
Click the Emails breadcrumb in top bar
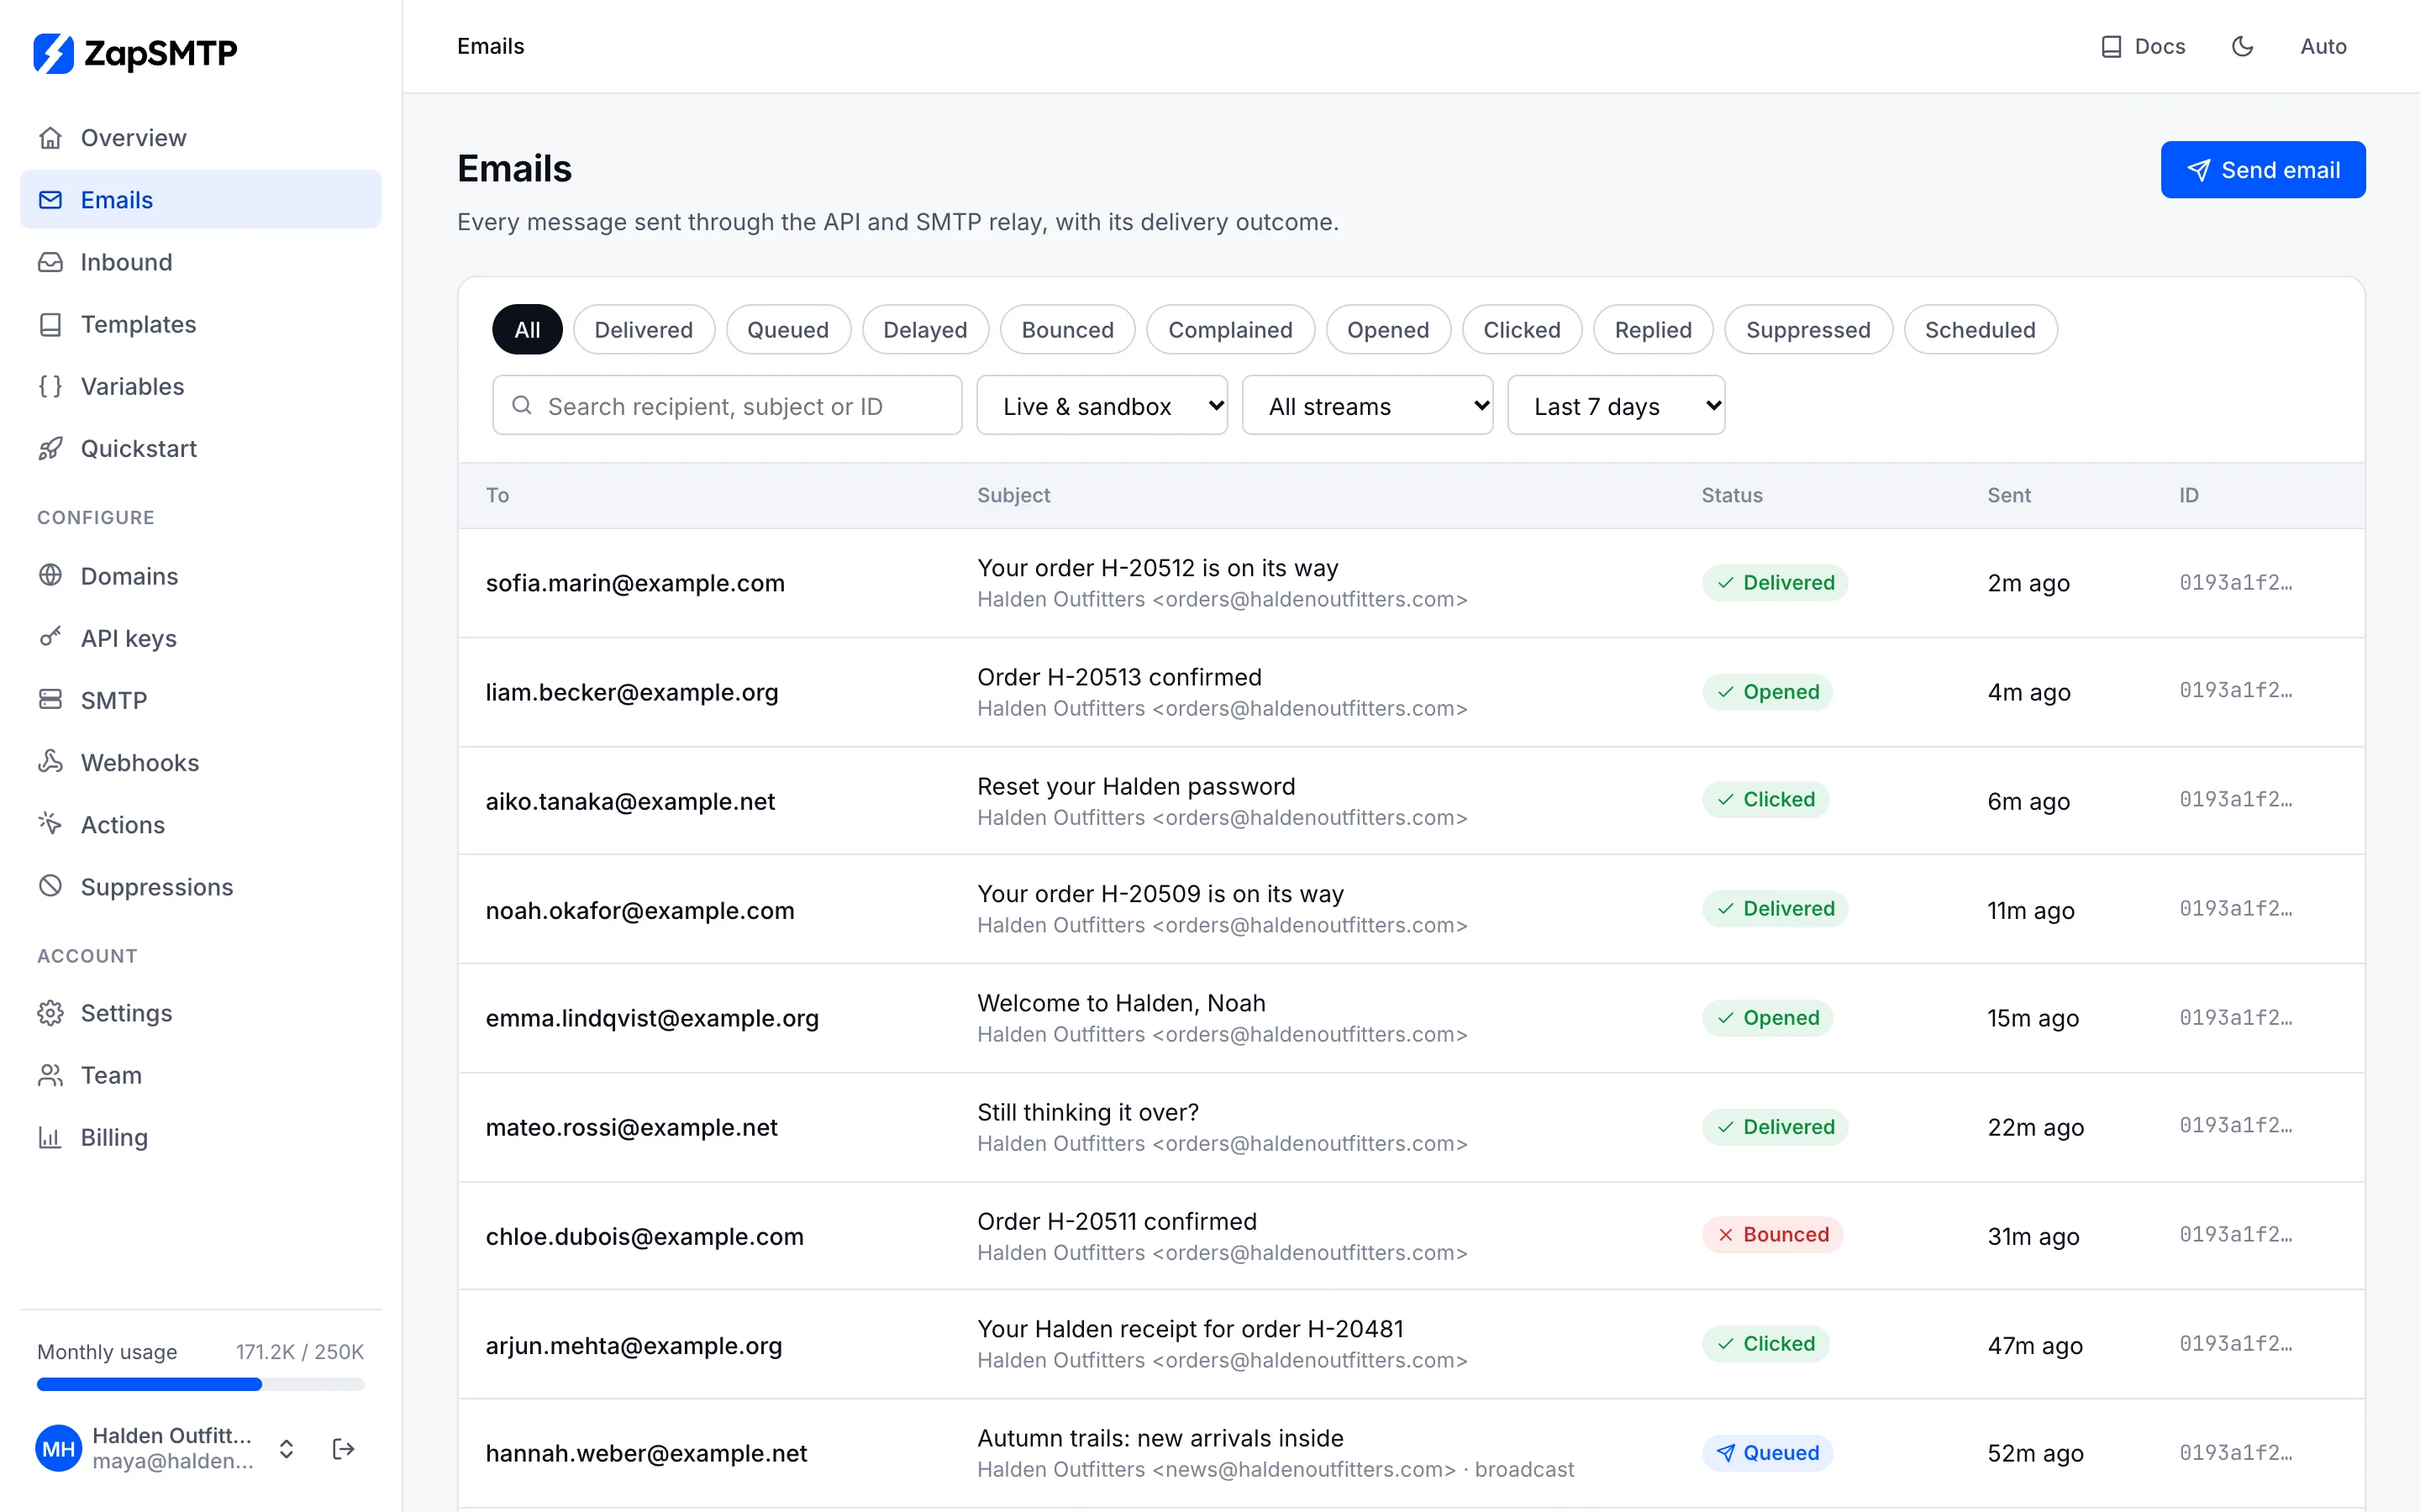(490, 46)
